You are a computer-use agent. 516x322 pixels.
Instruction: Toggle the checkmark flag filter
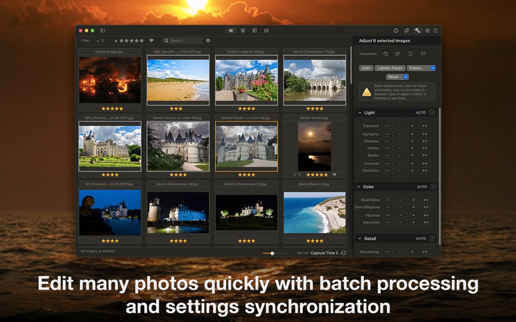[x=98, y=40]
